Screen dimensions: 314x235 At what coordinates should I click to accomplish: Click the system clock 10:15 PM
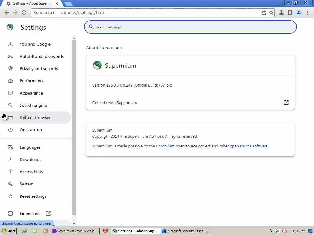click(x=298, y=231)
